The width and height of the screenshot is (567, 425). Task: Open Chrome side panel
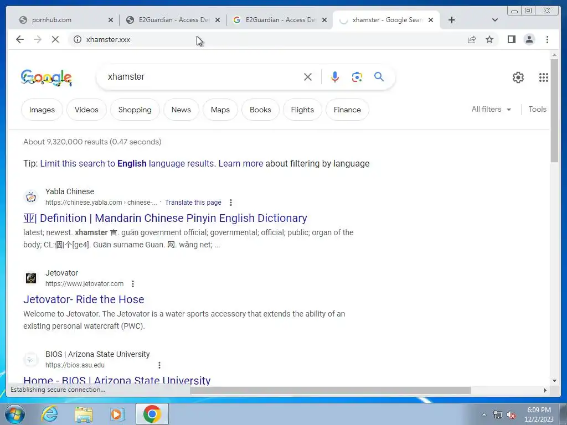tap(511, 39)
